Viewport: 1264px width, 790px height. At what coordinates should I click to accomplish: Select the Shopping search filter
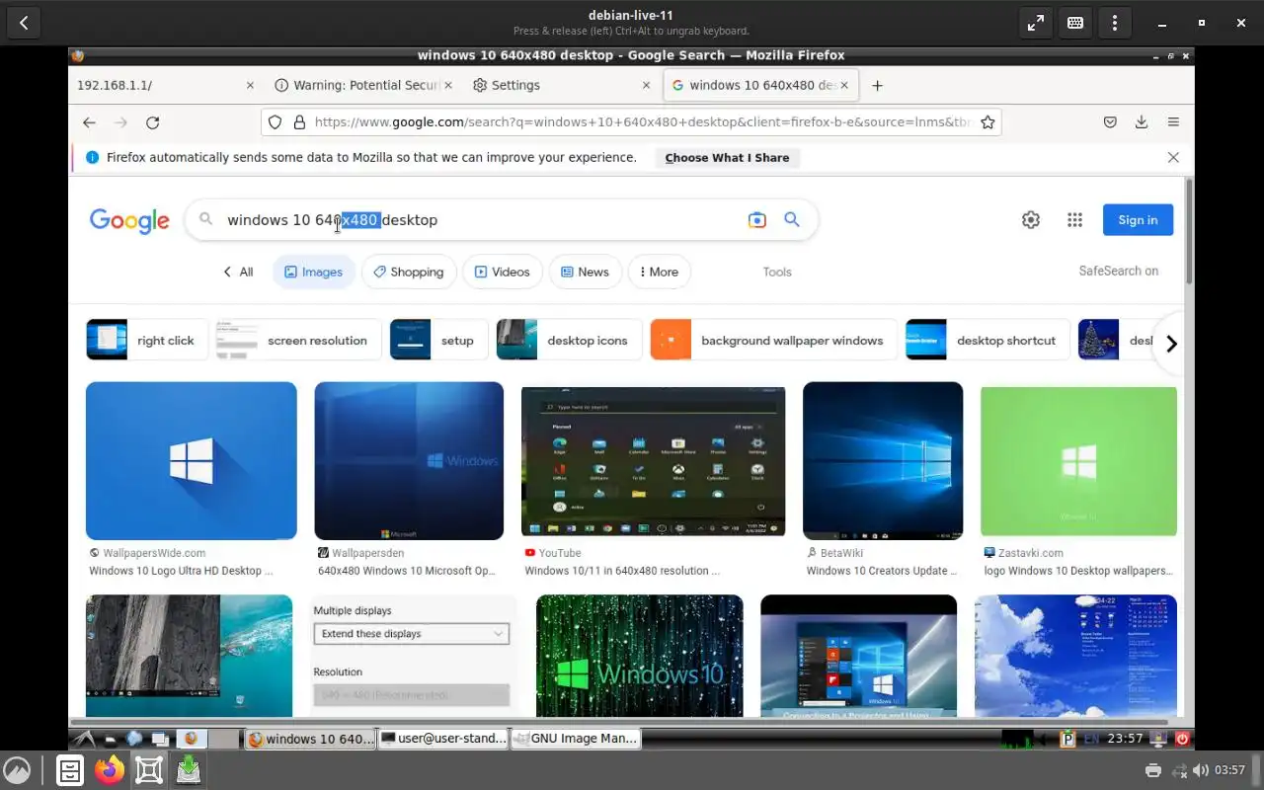[x=409, y=272]
